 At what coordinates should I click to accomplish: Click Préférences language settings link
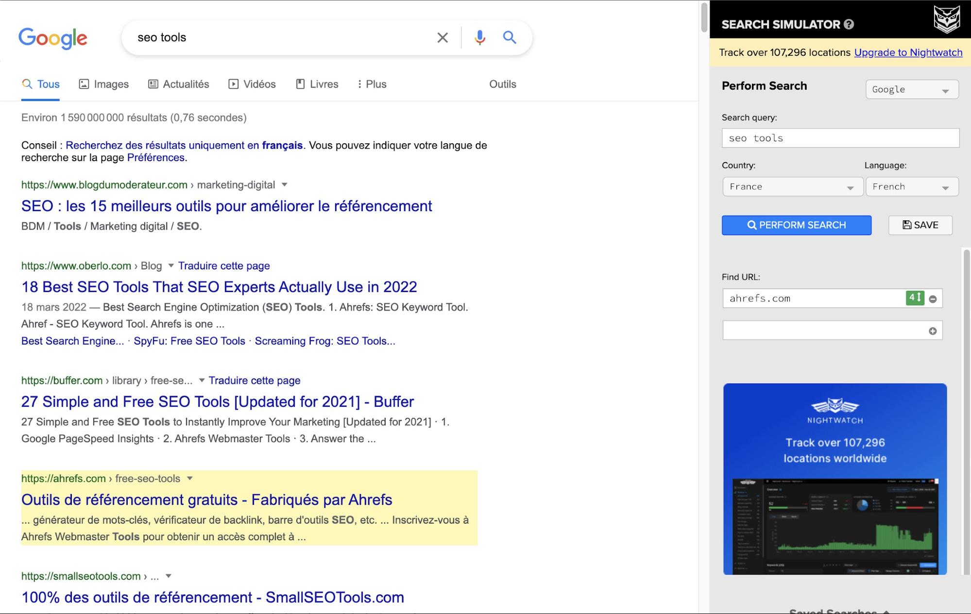pos(155,157)
